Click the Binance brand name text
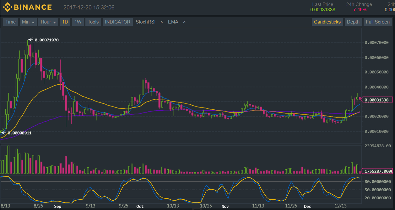The width and height of the screenshot is (395, 210). pyautogui.click(x=33, y=7)
